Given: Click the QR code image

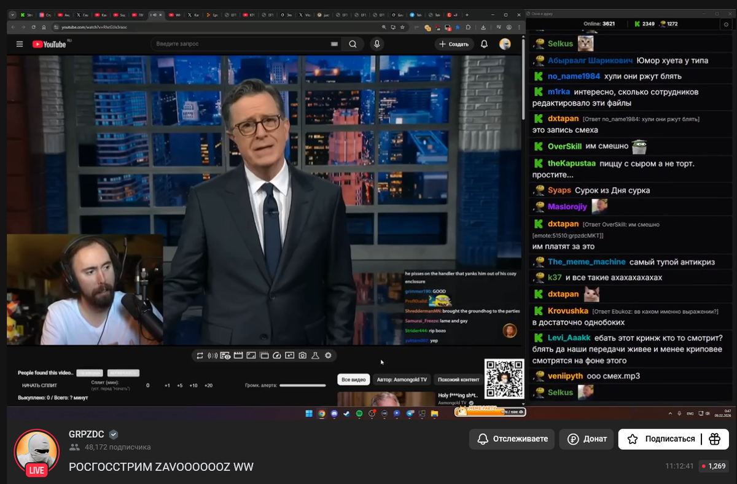Looking at the screenshot, I should [504, 379].
